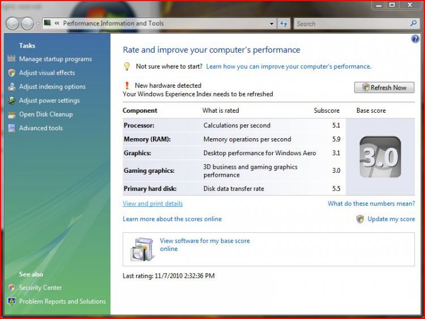Click the search magnifier icon

pos(413,23)
